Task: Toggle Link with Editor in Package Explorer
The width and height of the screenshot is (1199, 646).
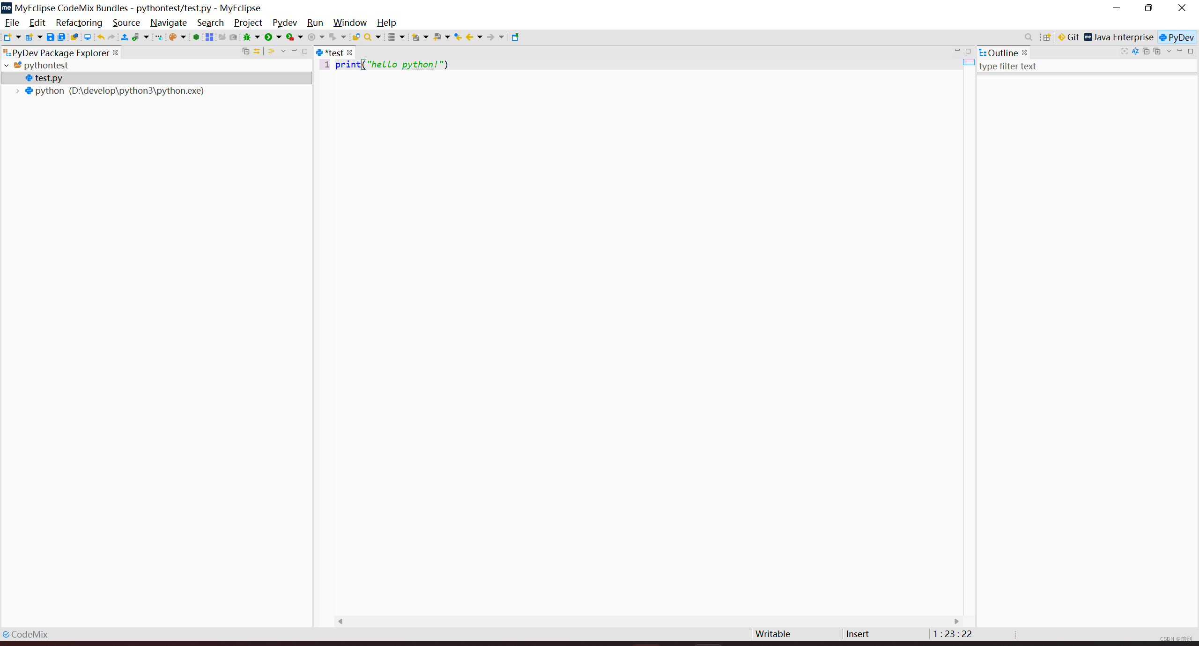Action: coord(257,51)
